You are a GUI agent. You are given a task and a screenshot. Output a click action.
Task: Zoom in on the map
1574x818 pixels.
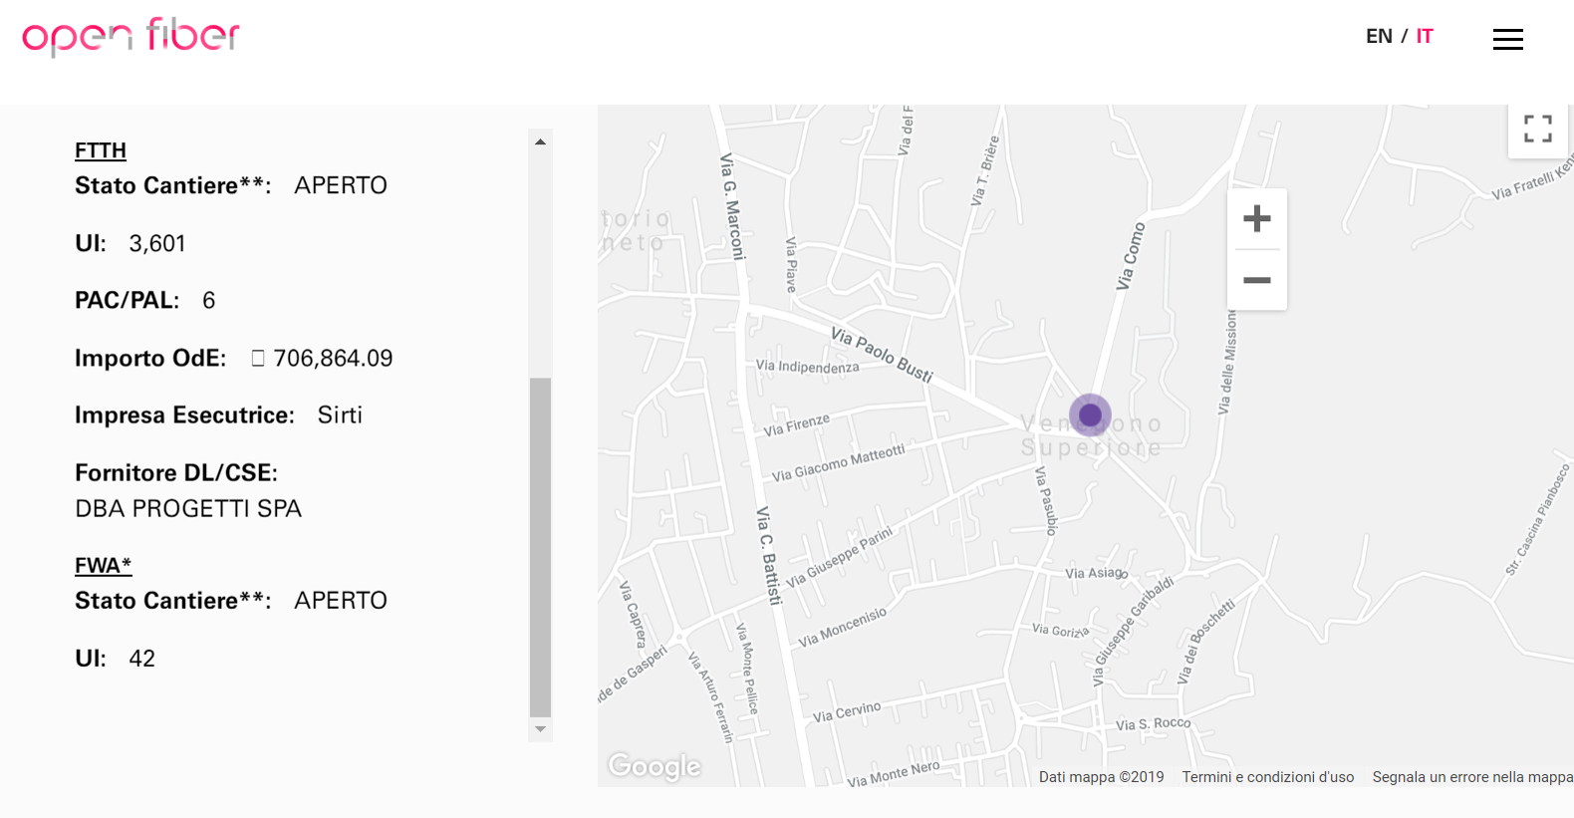click(1257, 219)
